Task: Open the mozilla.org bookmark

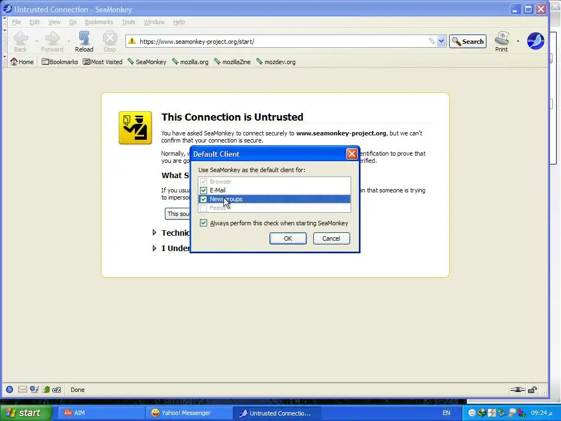Action: (x=190, y=62)
